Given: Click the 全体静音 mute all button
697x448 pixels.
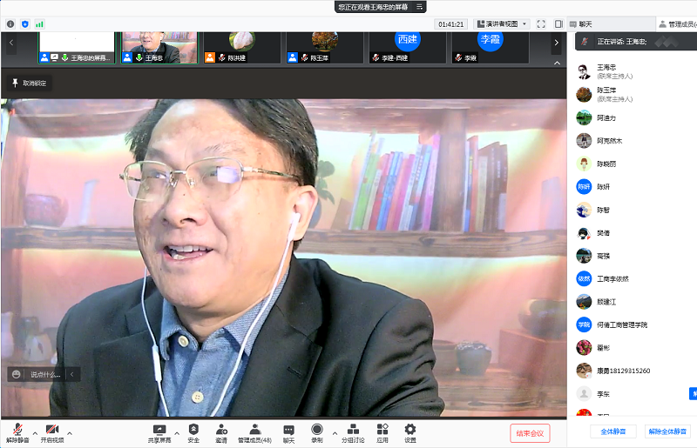Looking at the screenshot, I should click(613, 431).
